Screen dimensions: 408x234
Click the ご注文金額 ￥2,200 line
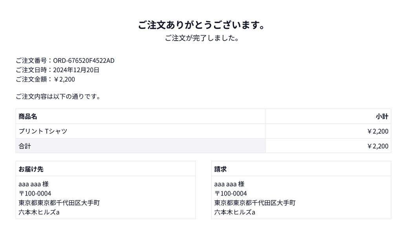pyautogui.click(x=45, y=79)
